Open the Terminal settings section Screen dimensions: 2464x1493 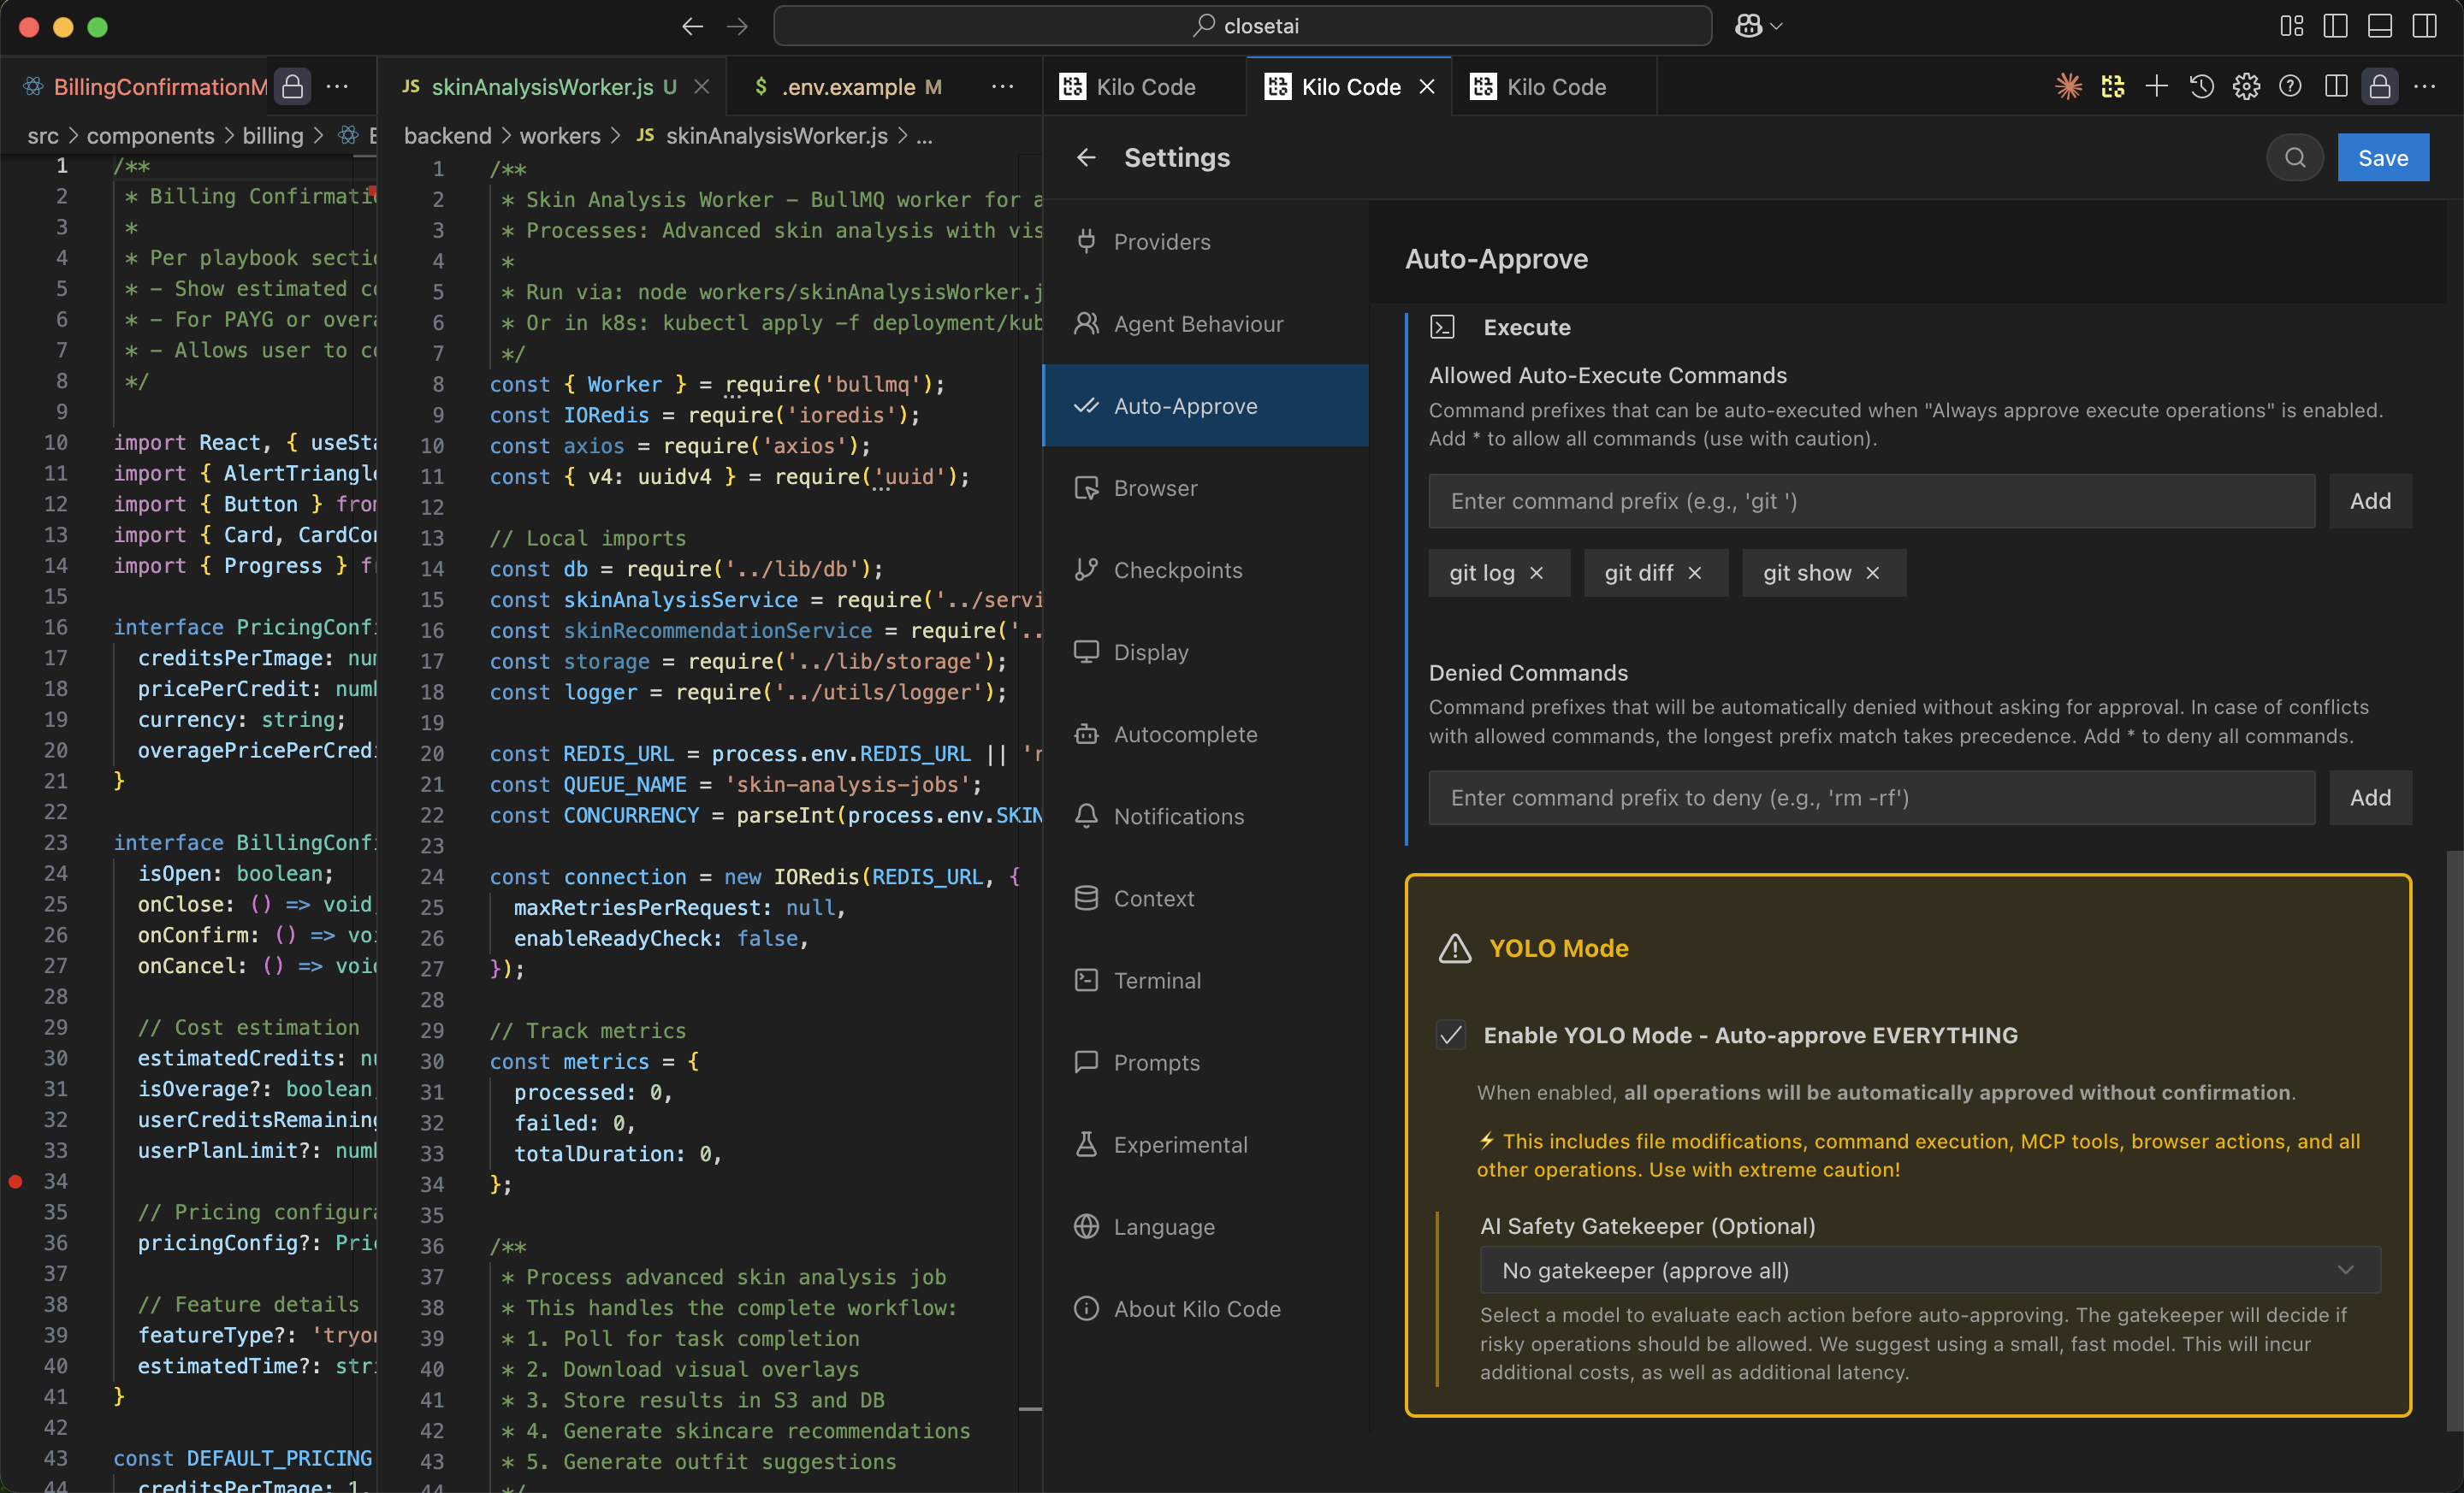(1156, 980)
